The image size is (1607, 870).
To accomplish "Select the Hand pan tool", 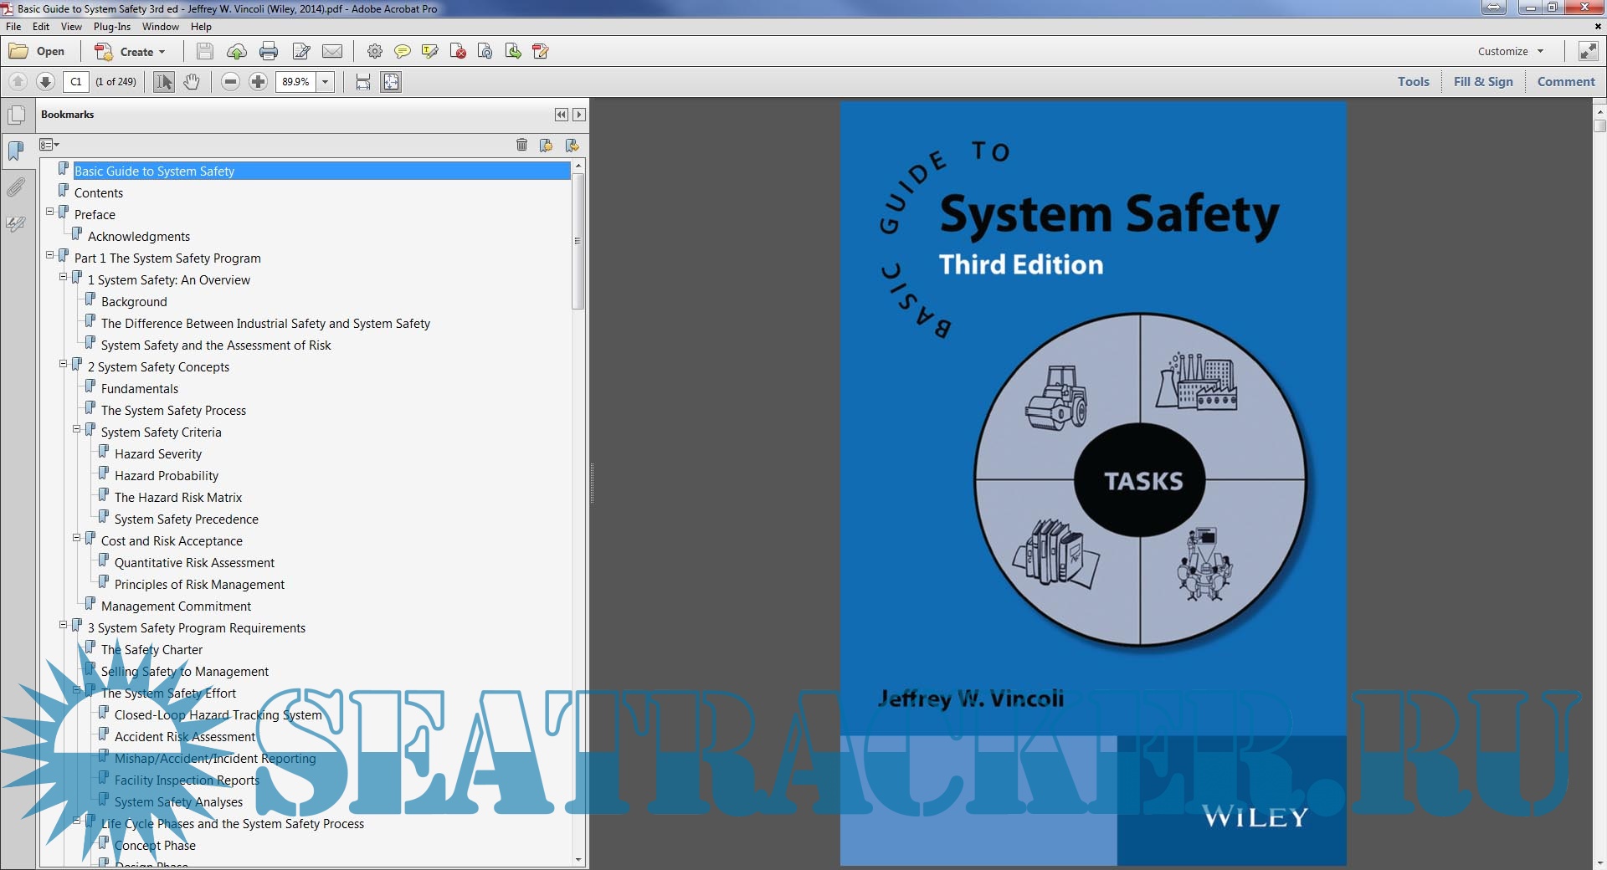I will tap(192, 82).
